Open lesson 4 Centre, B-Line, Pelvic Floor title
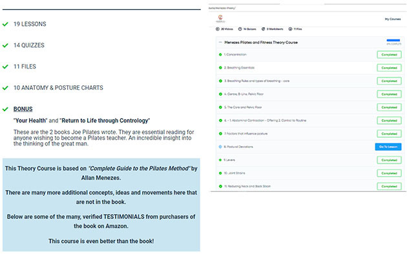The height and width of the screenshot is (254, 407). 244,94
